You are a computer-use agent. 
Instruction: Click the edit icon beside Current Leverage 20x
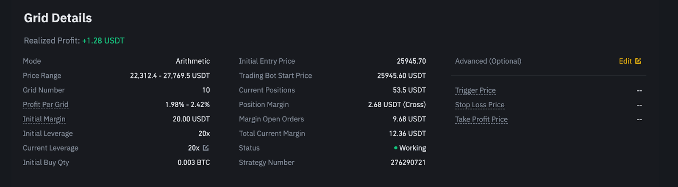pos(206,148)
